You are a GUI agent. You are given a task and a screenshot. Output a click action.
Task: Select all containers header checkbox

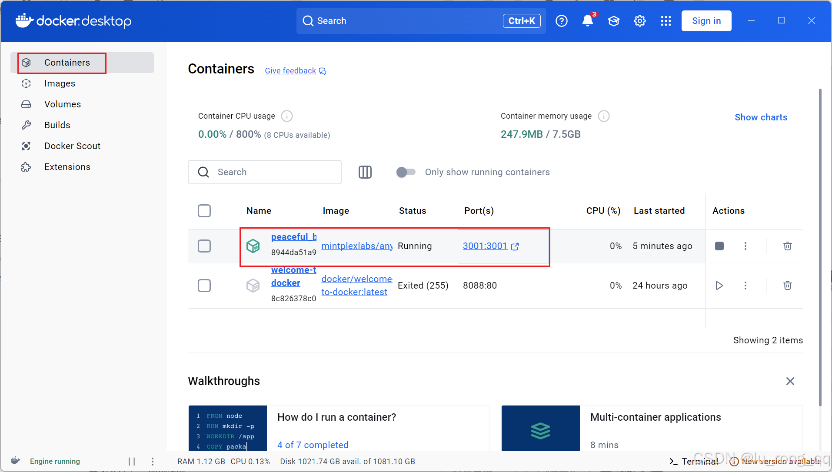point(204,211)
